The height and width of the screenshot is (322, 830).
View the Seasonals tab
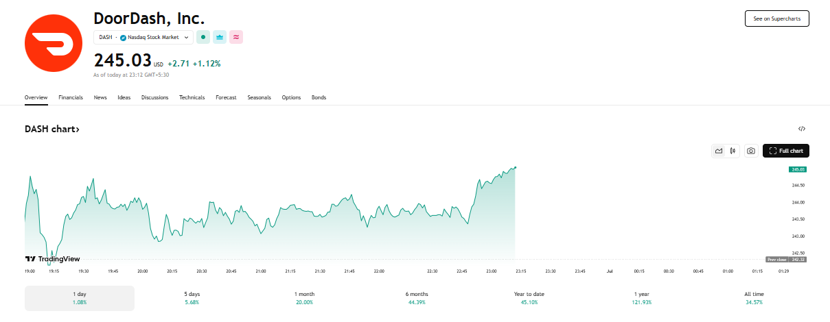(260, 97)
